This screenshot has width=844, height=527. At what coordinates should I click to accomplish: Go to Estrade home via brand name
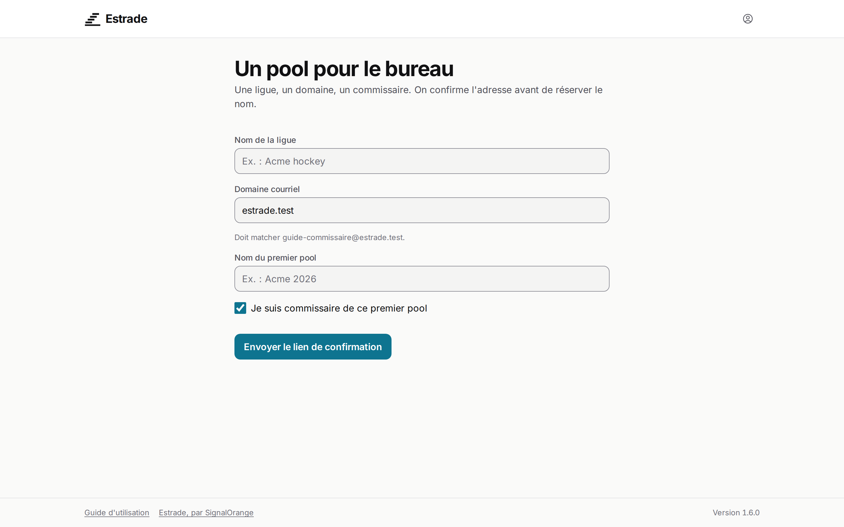(x=126, y=19)
